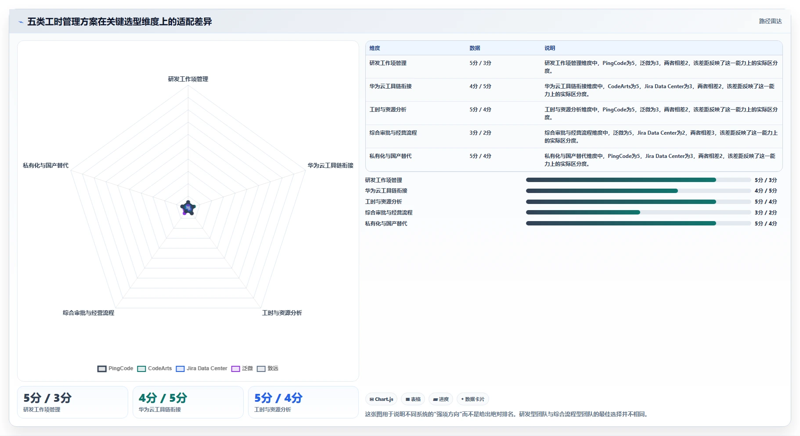Click the PingCode legend label

(121, 368)
